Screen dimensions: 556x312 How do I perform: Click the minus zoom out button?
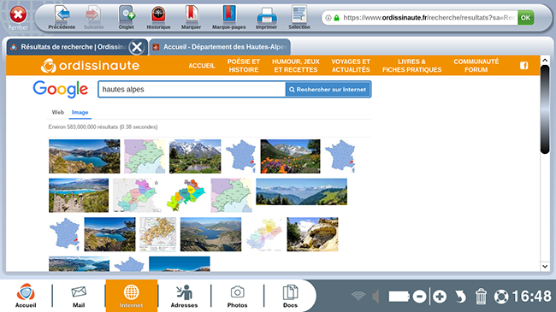click(x=419, y=297)
